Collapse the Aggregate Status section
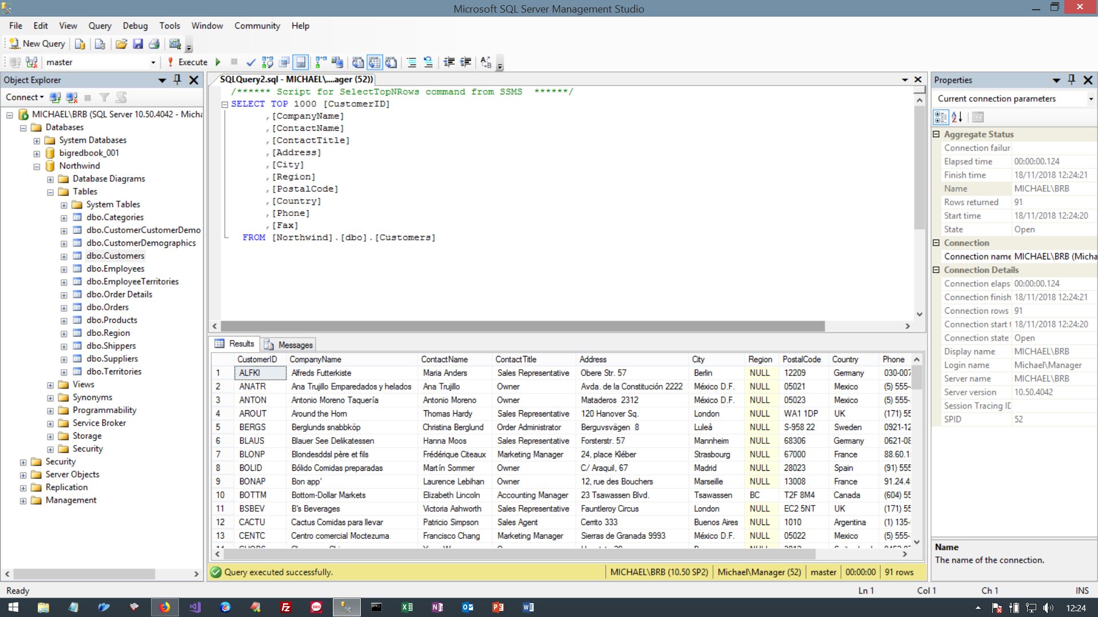 click(936, 134)
